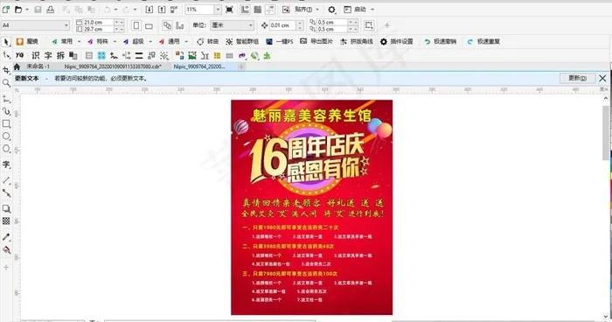
Task: Select the Ellipse tool
Action: point(6,136)
